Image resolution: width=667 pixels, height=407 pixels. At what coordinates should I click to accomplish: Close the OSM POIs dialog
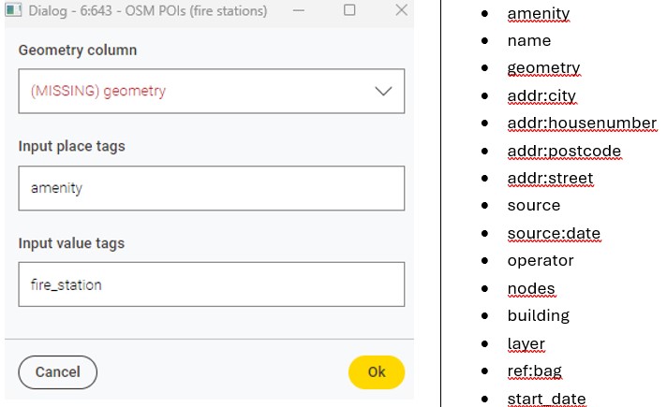(x=400, y=11)
